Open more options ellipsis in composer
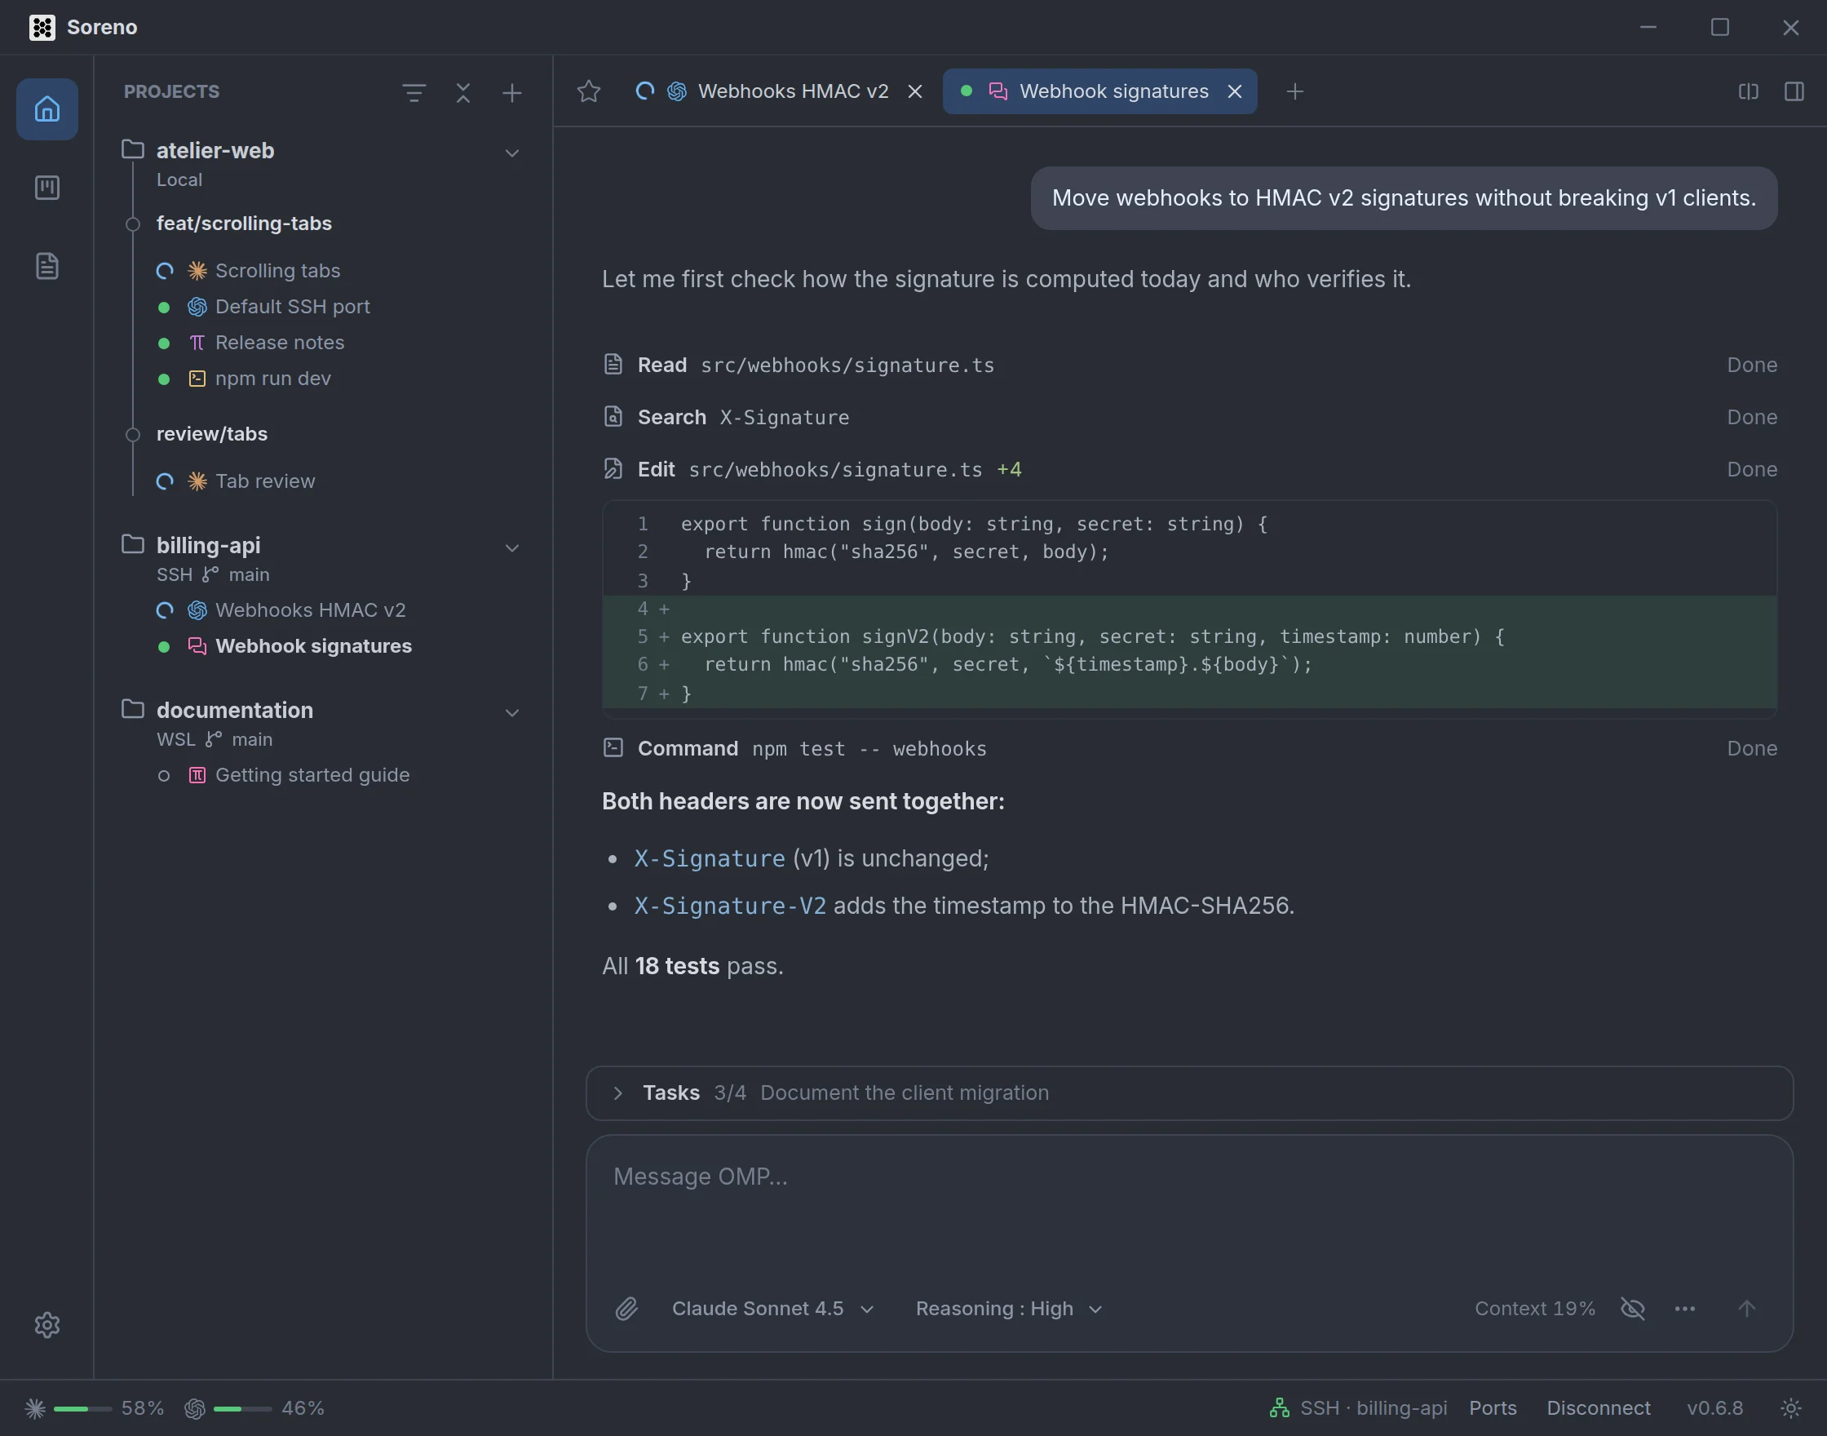The height and width of the screenshot is (1436, 1827). point(1684,1308)
